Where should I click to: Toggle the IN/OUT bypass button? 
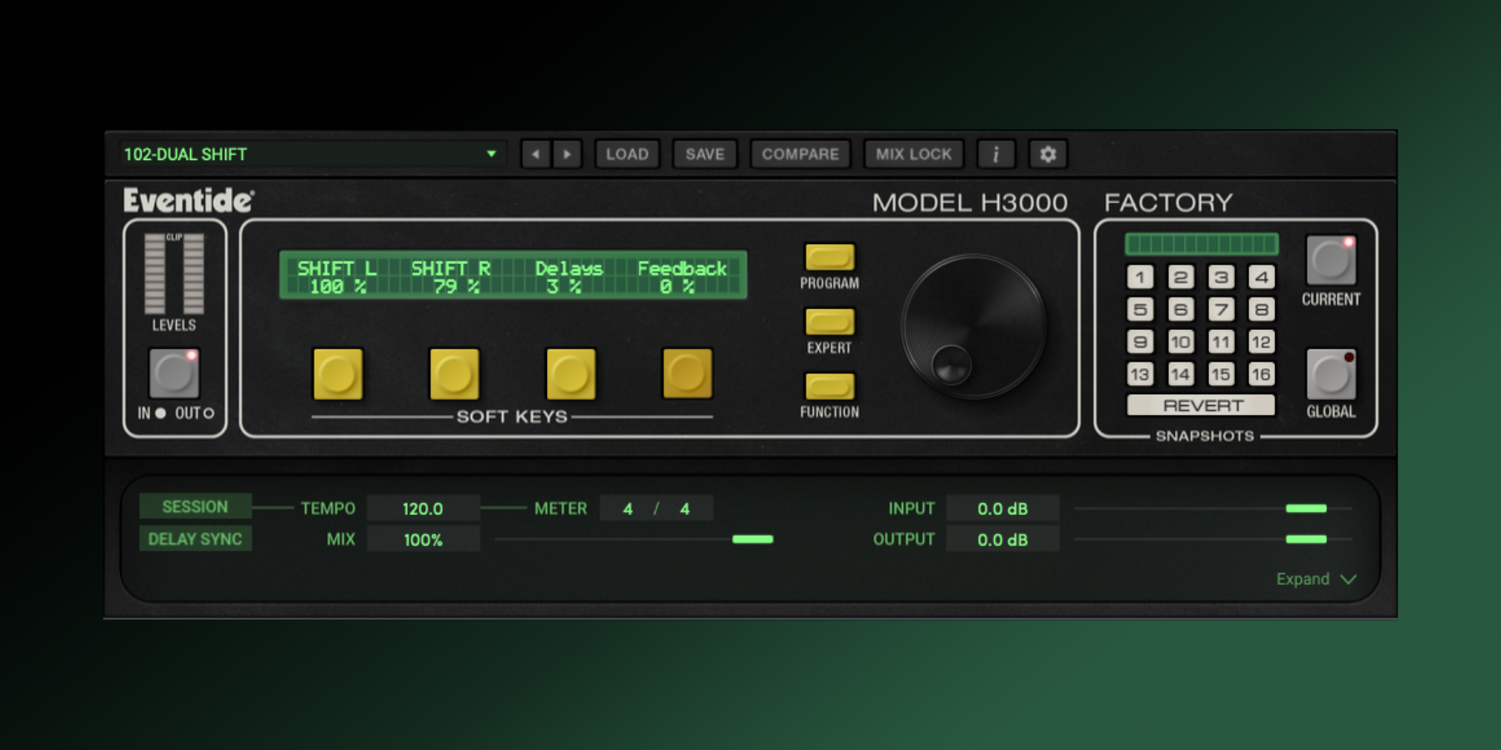173,373
